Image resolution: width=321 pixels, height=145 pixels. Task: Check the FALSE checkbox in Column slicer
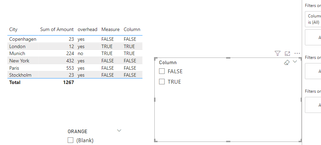point(162,71)
